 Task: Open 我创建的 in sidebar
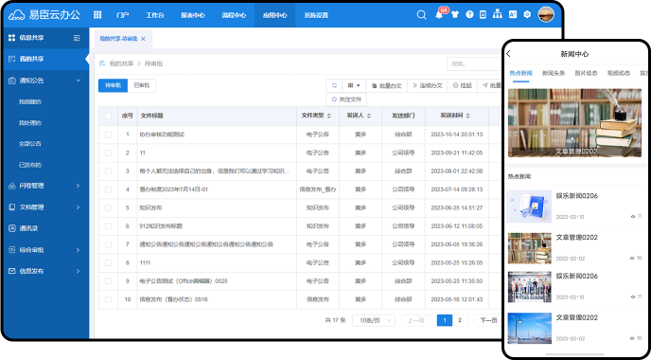30,101
